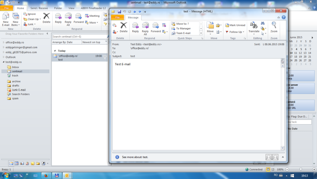Collapse the Today group in list

pyautogui.click(x=55, y=51)
